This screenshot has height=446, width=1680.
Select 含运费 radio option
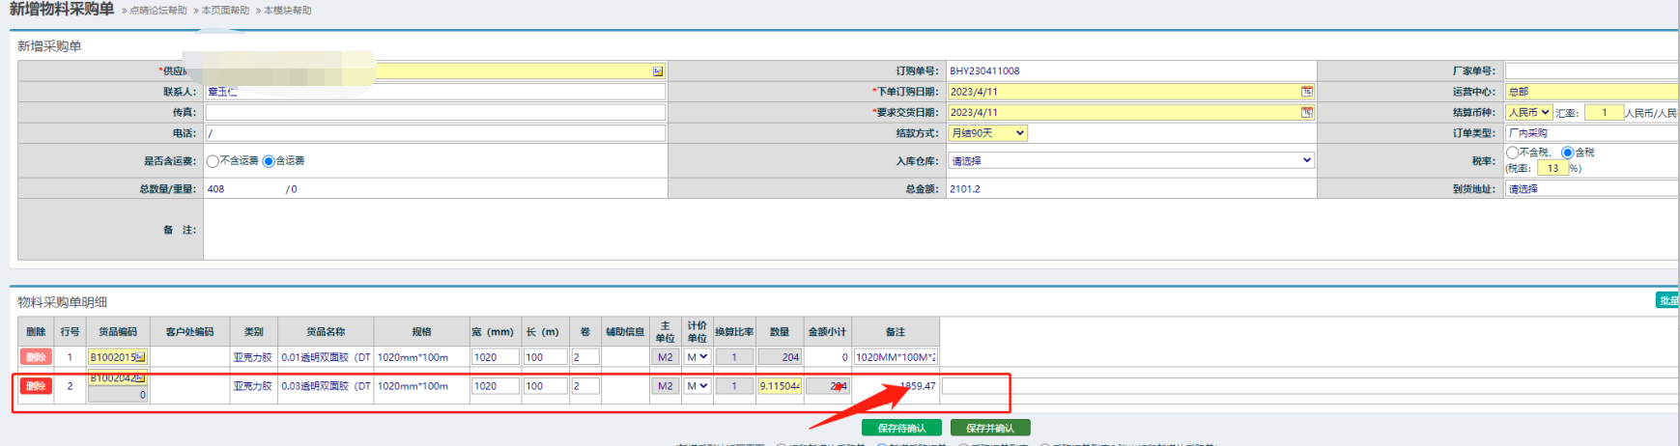(269, 161)
